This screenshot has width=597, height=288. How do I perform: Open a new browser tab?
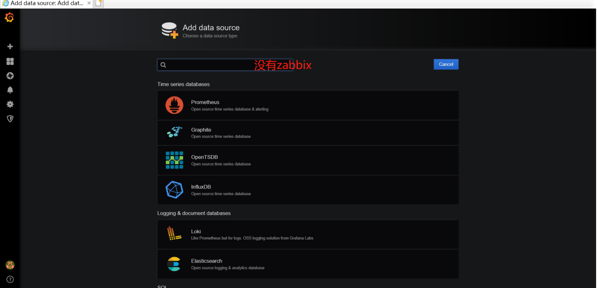point(99,4)
